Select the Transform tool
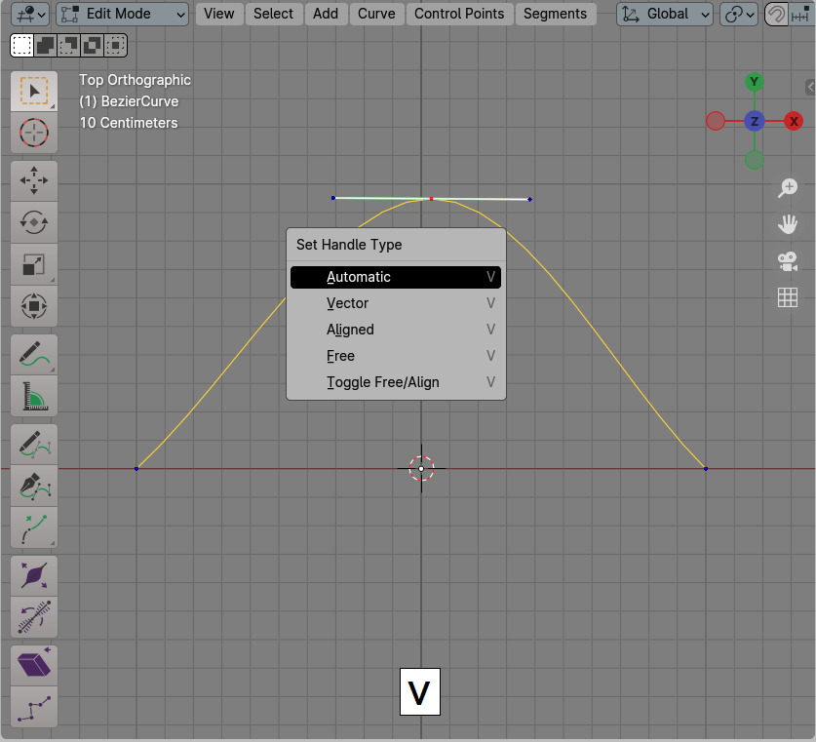Screen dimensions: 816x742 click(x=34, y=306)
